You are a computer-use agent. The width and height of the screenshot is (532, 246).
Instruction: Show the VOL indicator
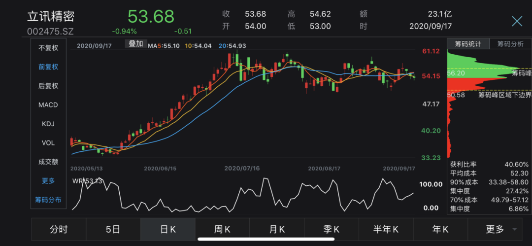coord(48,143)
